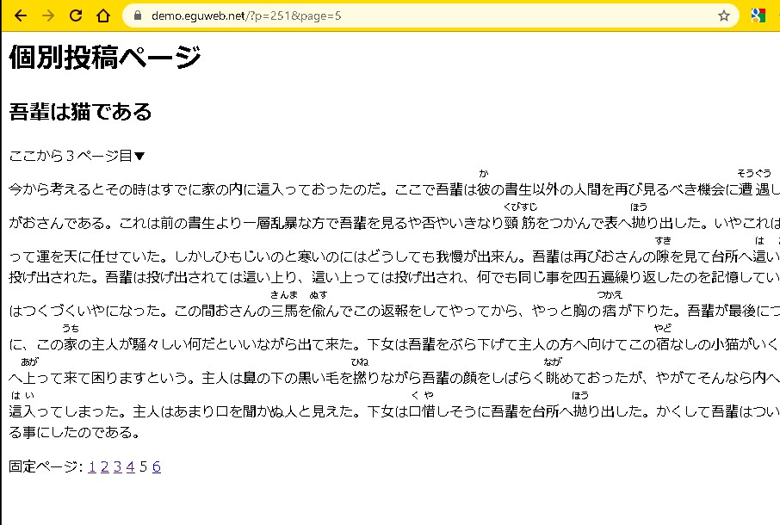Go to the browser Home page
The height and width of the screenshot is (525, 780).
[103, 15]
